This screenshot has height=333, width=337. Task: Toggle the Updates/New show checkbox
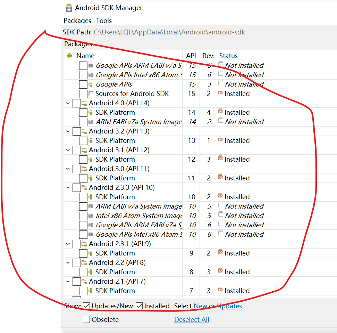pyautogui.click(x=86, y=306)
